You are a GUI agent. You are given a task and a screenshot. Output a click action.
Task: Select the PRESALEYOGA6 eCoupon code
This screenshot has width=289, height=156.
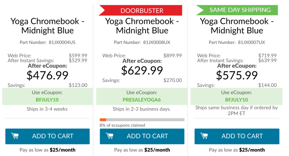(142, 100)
